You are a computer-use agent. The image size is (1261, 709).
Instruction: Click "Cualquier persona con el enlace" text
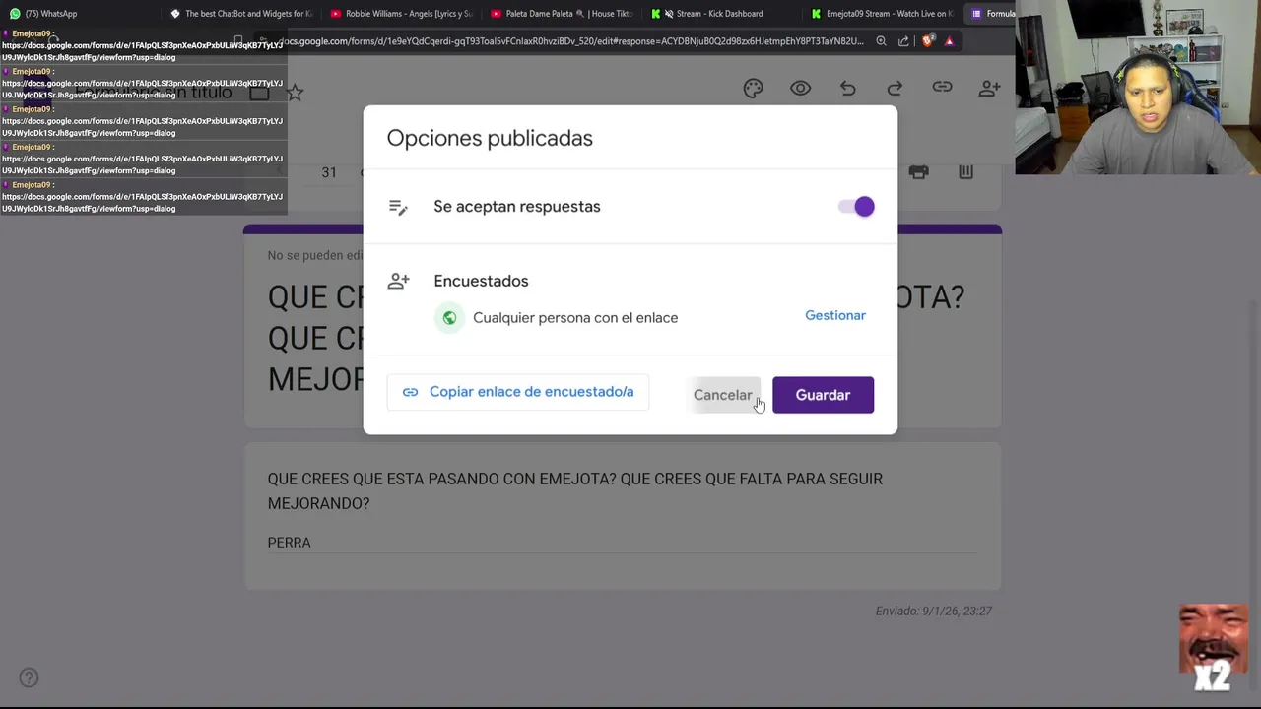(575, 318)
